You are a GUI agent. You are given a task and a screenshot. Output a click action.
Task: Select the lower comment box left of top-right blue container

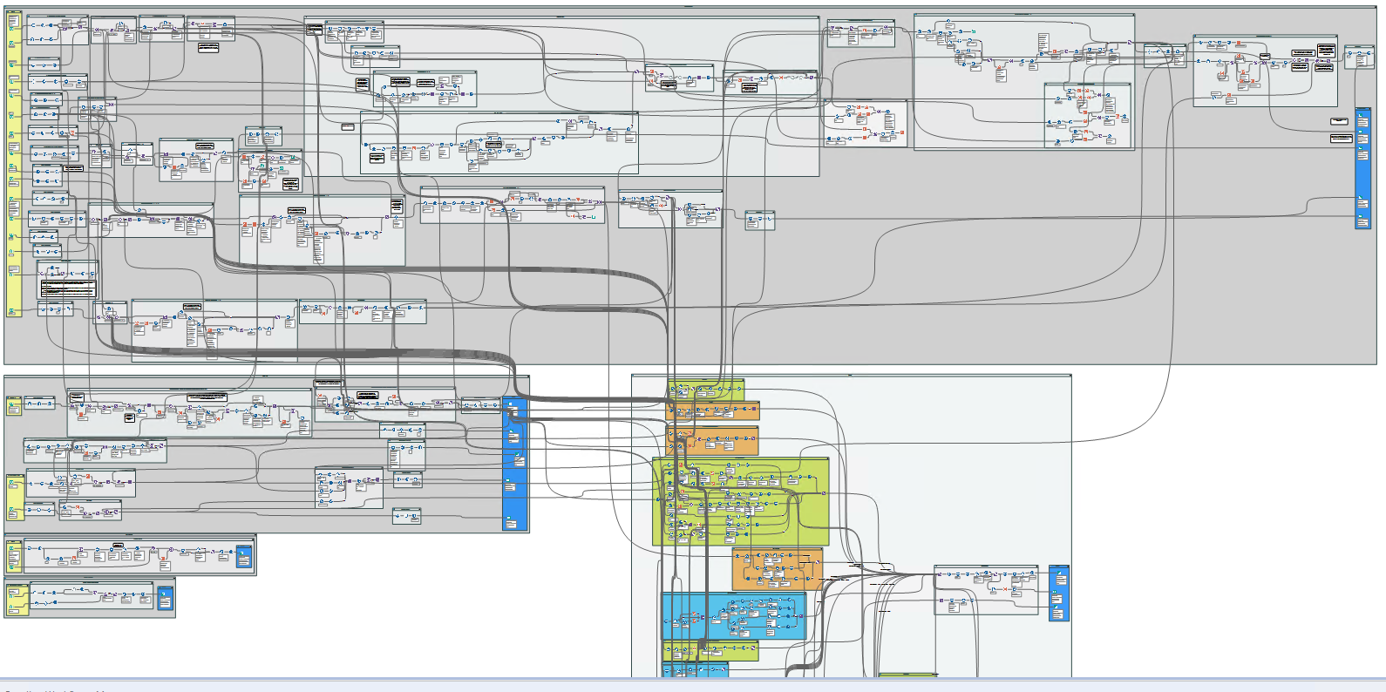(1340, 138)
